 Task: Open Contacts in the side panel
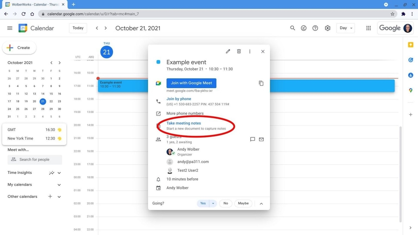pos(410,75)
